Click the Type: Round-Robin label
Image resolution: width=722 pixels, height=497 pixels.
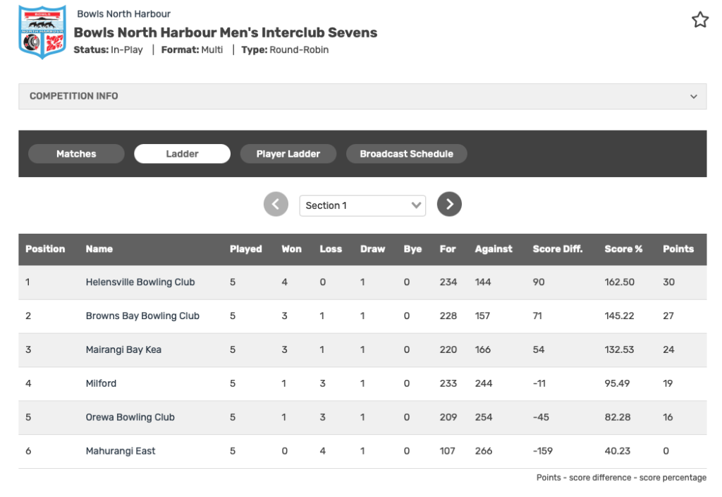285,50
